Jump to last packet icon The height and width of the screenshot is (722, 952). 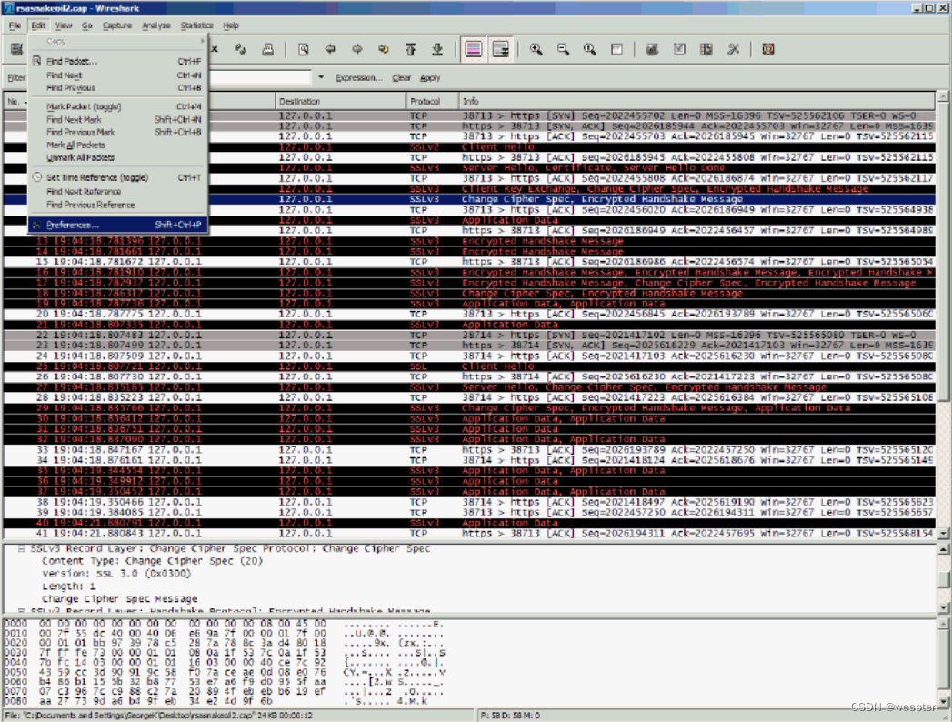point(437,49)
